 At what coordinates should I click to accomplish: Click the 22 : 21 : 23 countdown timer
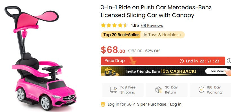coord(210,61)
